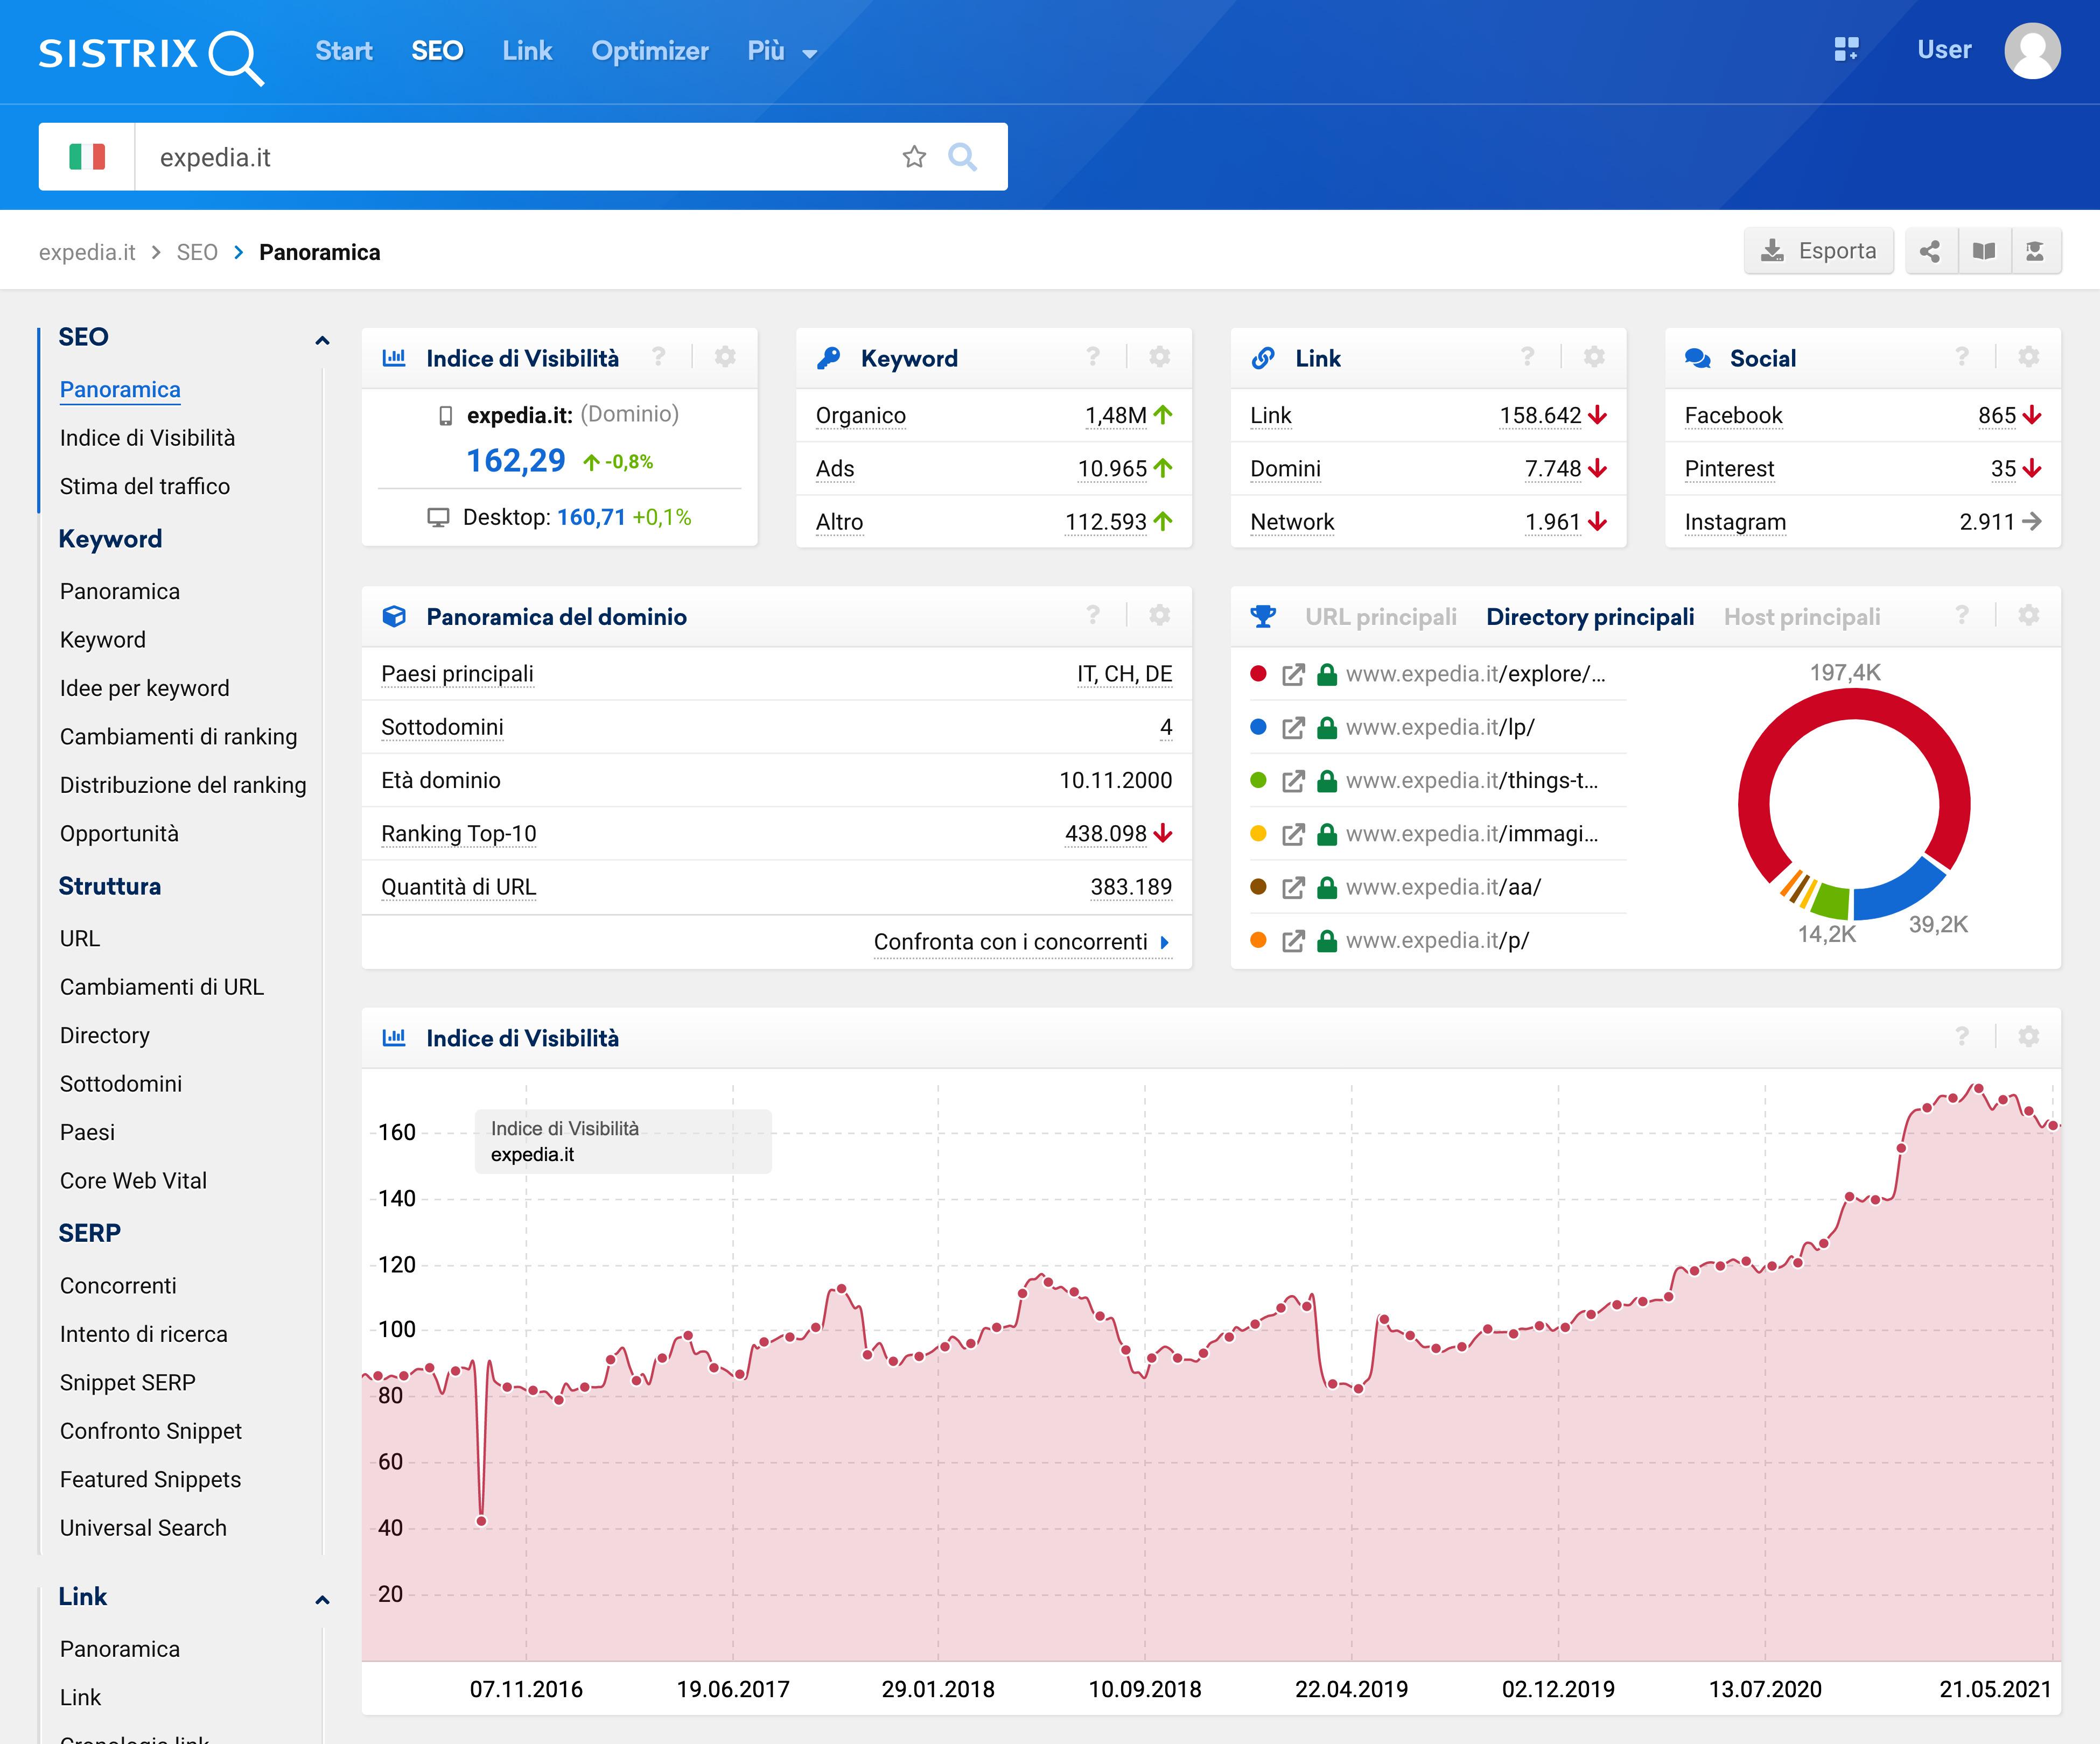Open help question mark of visibility chart panel
This screenshot has width=2100, height=1744.
tap(1962, 1036)
